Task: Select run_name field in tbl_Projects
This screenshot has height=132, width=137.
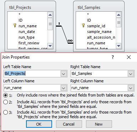Action: [27, 26]
